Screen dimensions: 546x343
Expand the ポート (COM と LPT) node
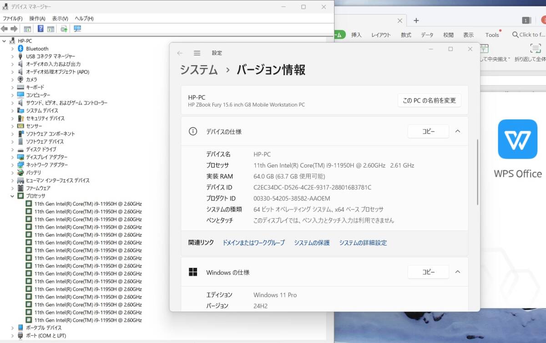tap(12, 335)
